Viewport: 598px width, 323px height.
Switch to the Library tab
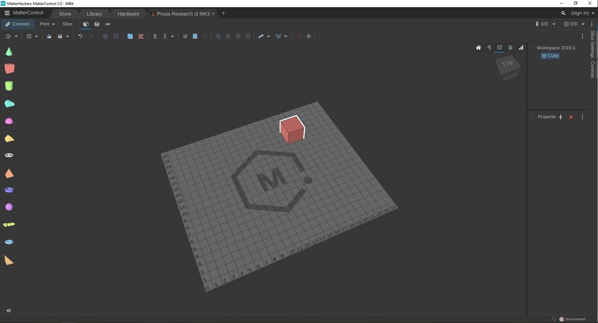click(94, 14)
